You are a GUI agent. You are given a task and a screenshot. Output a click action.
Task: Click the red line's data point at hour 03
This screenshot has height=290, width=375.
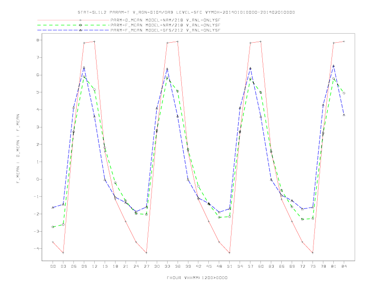coord(63,253)
